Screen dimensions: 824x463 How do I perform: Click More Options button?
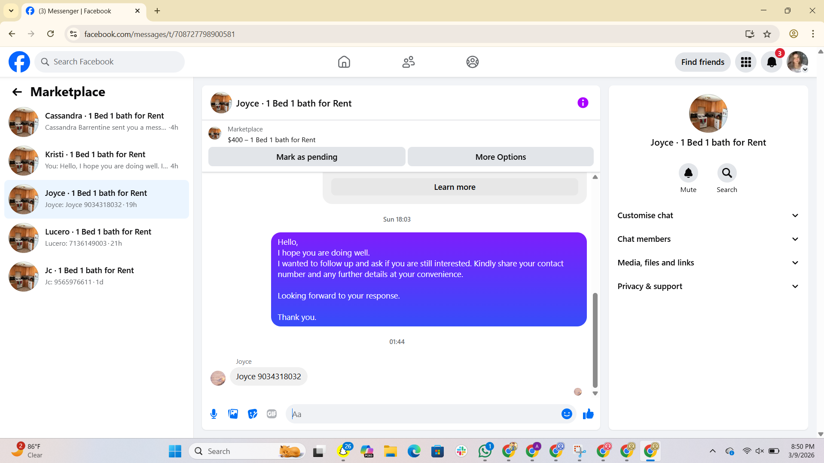(501, 157)
